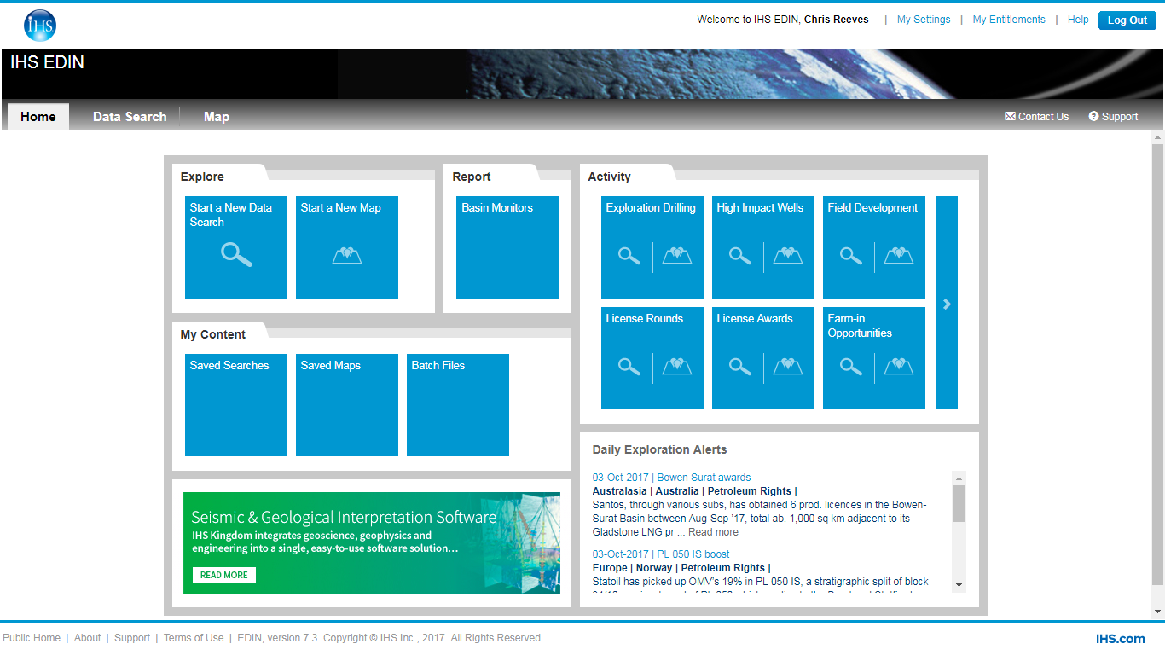Viewport: 1165px width, 655px height.
Task: Click the Support question mark icon
Action: point(1093,117)
